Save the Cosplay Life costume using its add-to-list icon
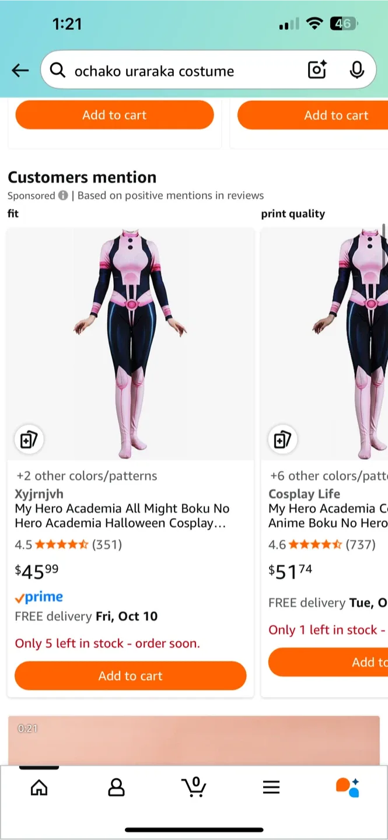The image size is (388, 840). [x=282, y=439]
